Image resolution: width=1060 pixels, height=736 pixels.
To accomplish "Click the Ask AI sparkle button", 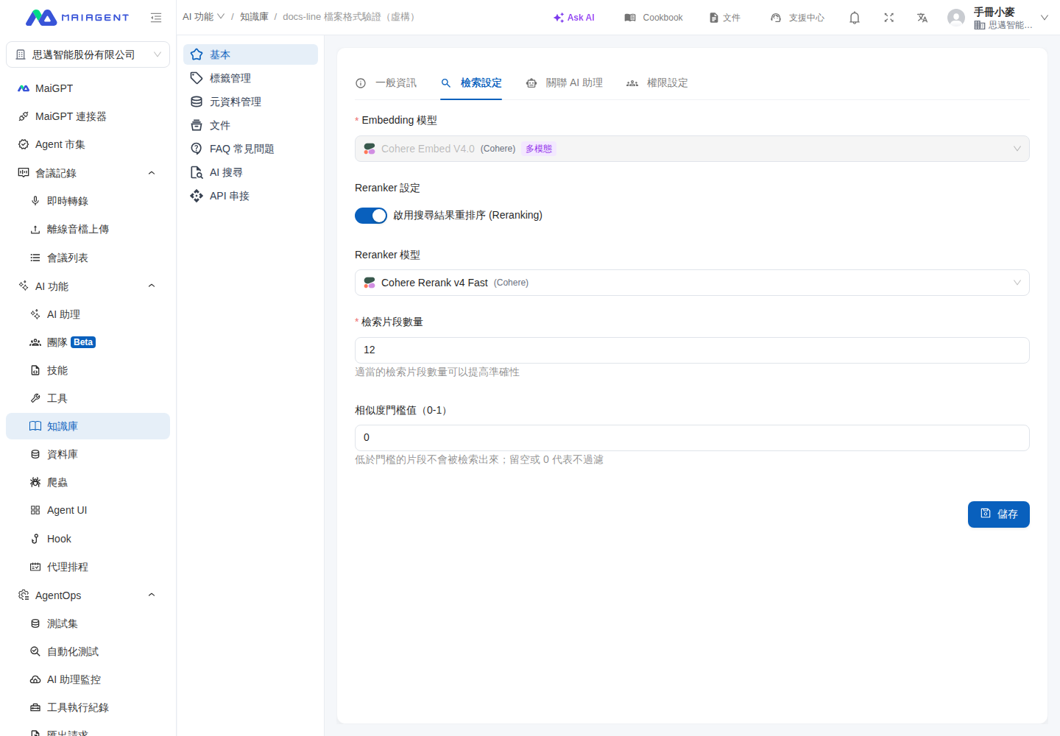I will click(x=574, y=18).
